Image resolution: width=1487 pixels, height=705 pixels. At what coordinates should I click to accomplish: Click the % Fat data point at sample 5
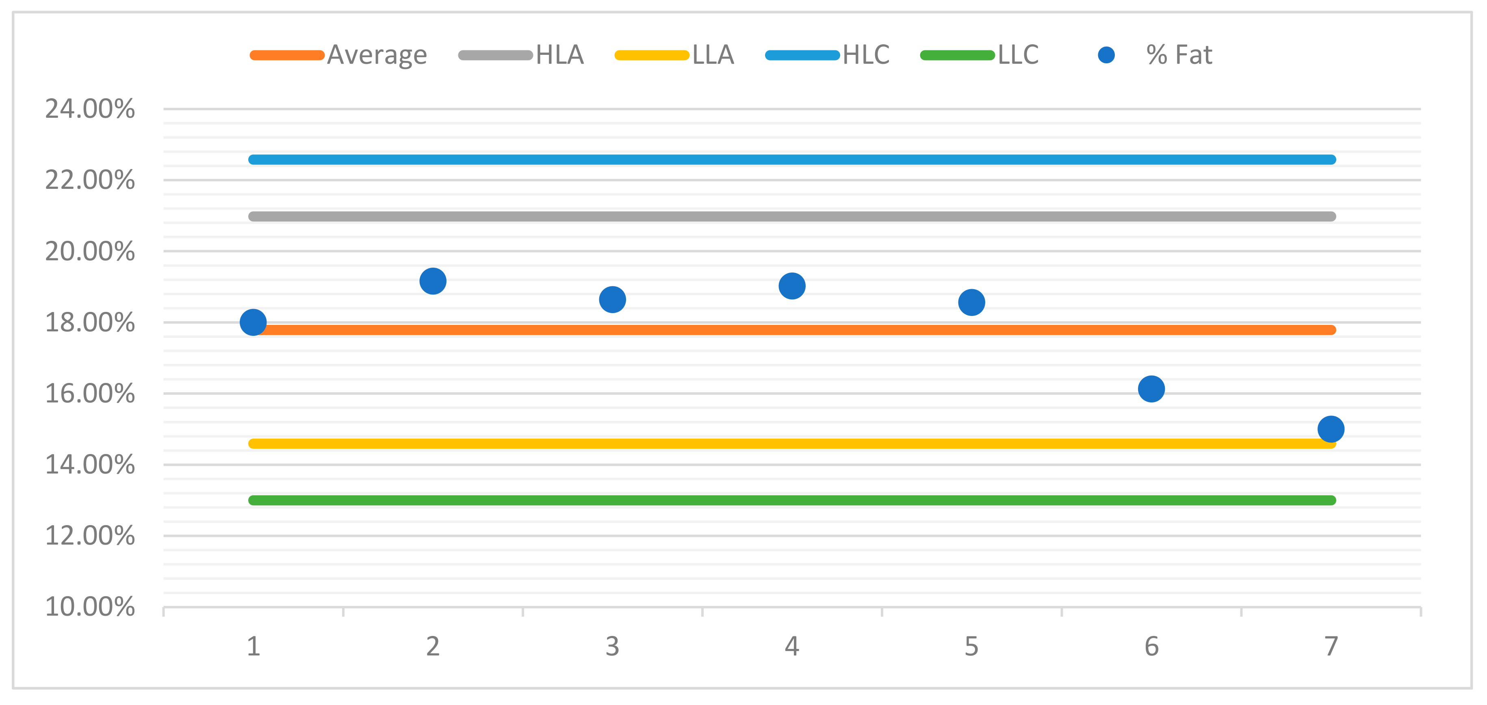[x=971, y=302]
